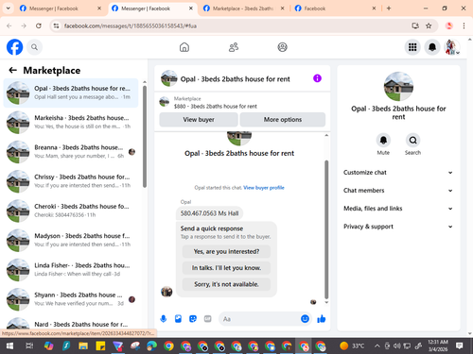Open the View buyer profile link

(x=264, y=188)
